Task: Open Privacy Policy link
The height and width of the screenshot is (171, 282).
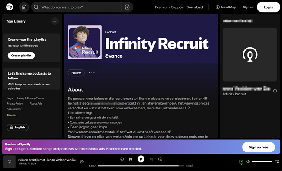Action: 15,103
